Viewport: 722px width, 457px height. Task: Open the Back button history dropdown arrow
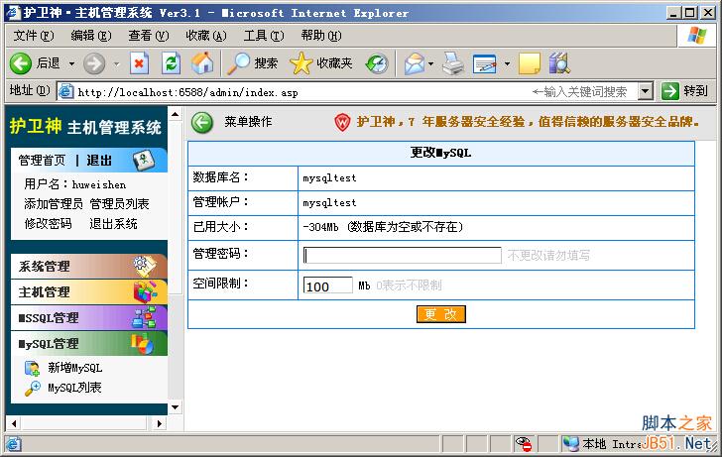point(73,63)
